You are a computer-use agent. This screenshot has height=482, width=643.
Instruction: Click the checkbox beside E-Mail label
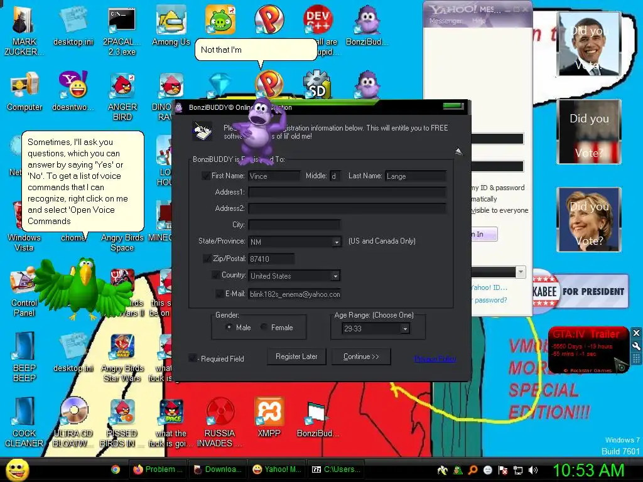tap(220, 294)
